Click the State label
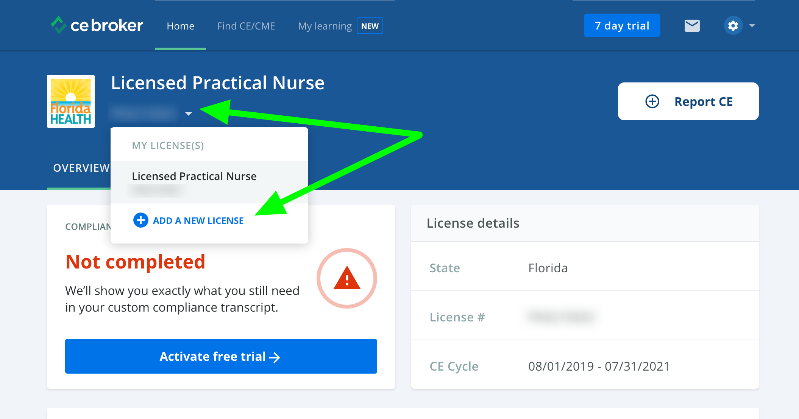 445,268
